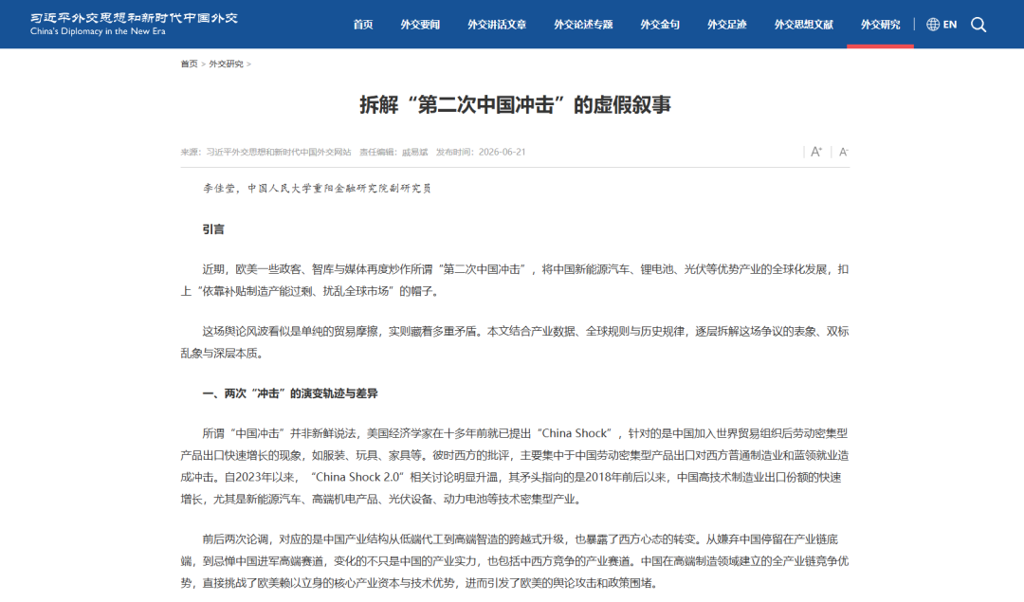The height and width of the screenshot is (602, 1024).
Task: Click the 责任编辑 editor name text
Action: coord(393,152)
